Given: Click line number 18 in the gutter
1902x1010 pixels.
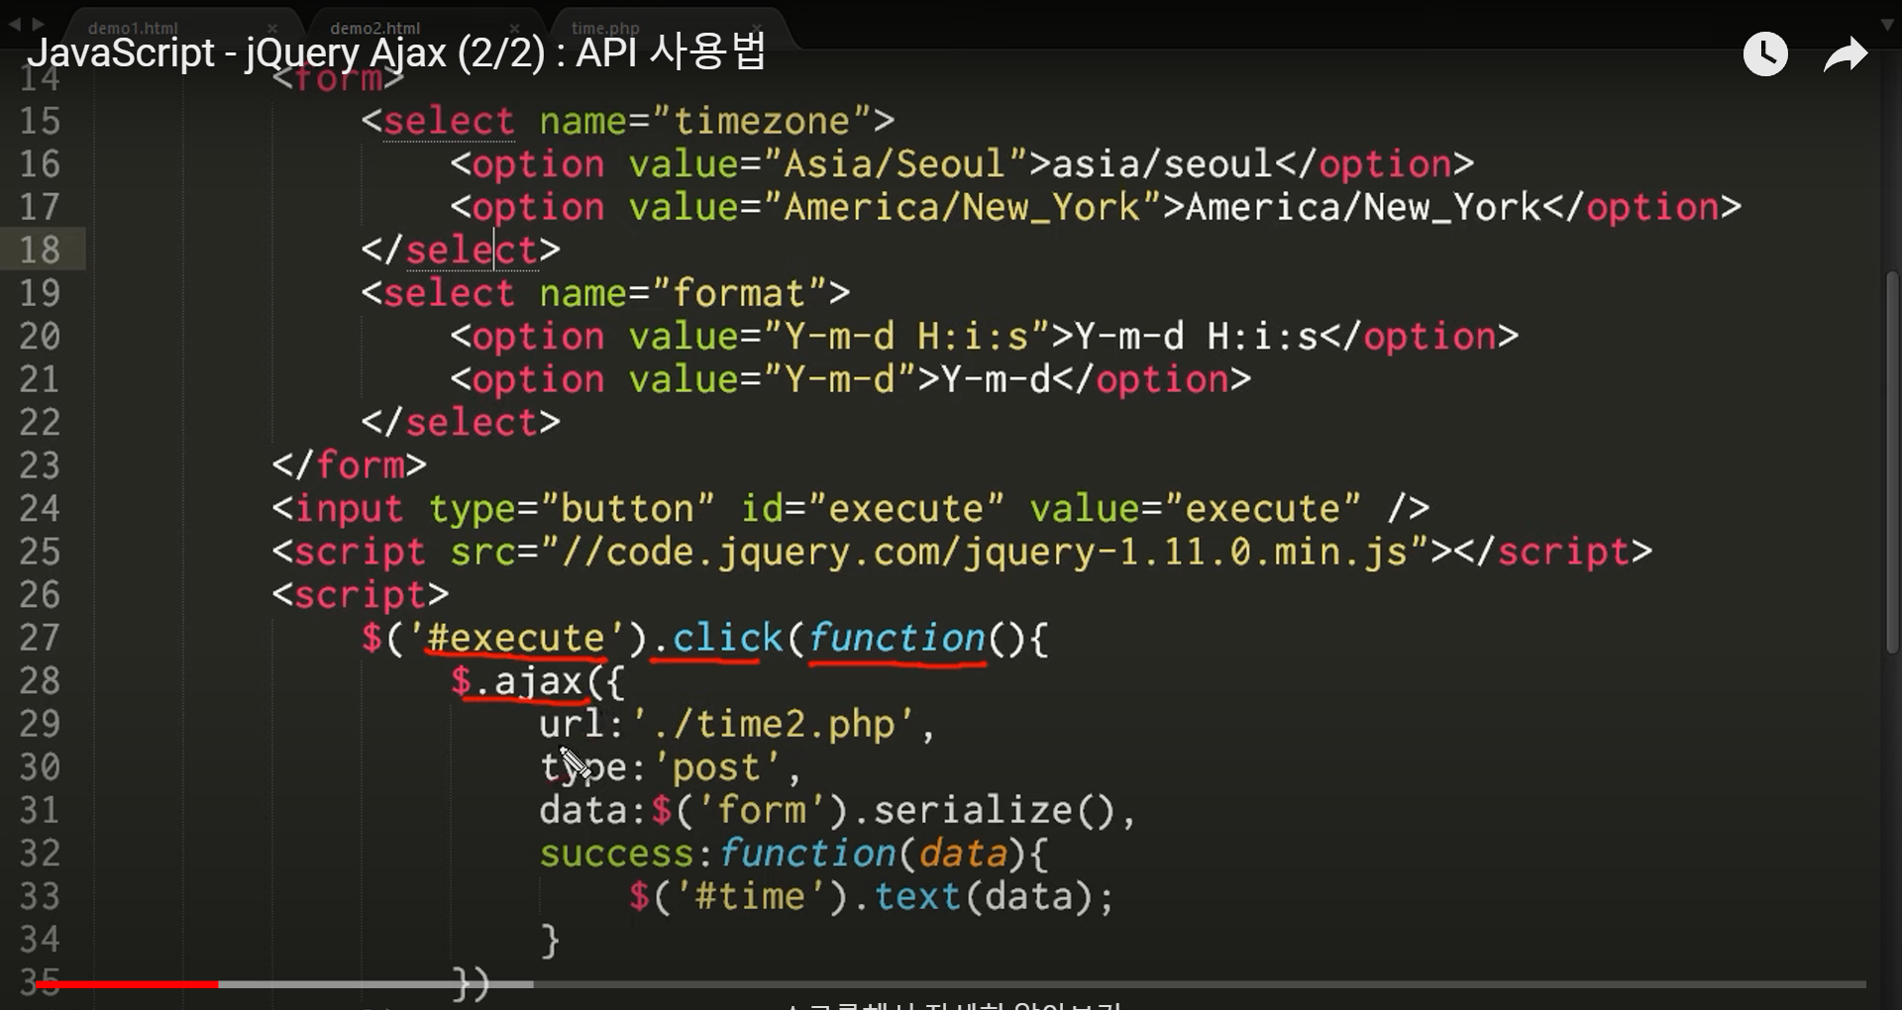Looking at the screenshot, I should pyautogui.click(x=42, y=250).
